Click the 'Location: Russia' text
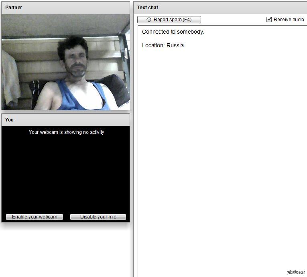This screenshot has width=307, height=277. 163,45
